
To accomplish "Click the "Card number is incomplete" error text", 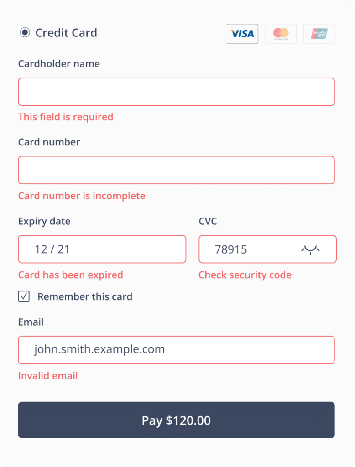I will [x=82, y=196].
